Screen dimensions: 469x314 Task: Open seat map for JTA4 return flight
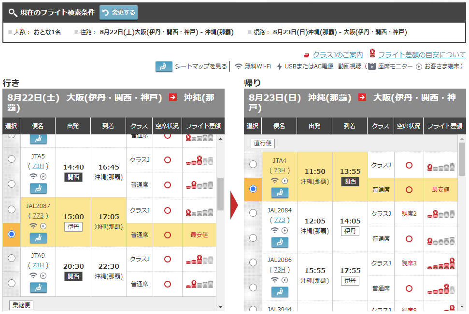(280, 193)
